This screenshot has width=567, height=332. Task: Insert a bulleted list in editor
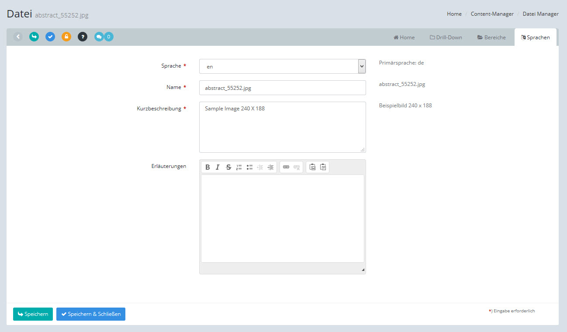pos(249,167)
